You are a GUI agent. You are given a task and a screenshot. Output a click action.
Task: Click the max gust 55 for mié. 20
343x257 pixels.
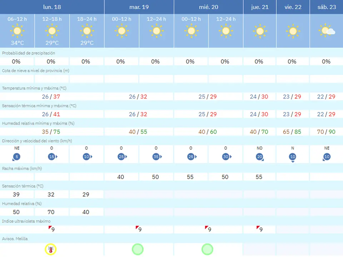[x=190, y=177]
